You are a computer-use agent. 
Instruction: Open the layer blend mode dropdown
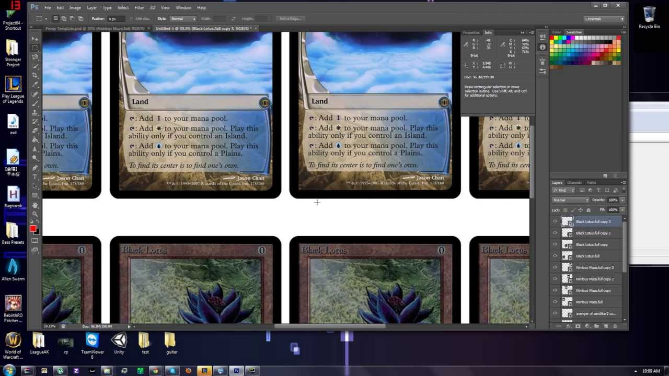click(x=571, y=200)
